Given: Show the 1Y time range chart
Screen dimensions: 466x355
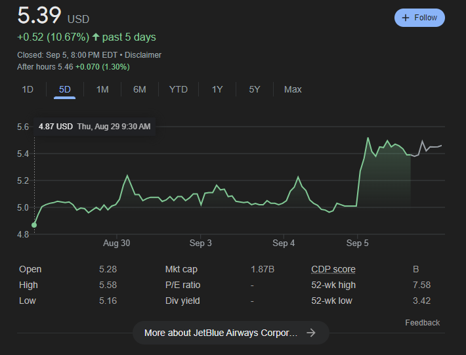Looking at the screenshot, I should [x=217, y=89].
